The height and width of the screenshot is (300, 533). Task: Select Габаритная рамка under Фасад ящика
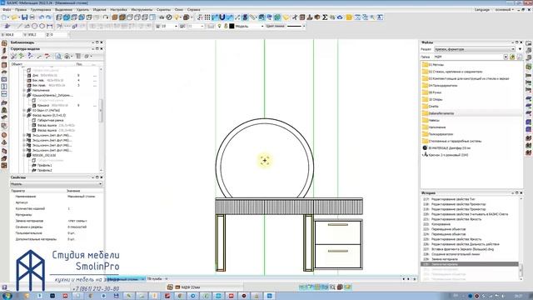(x=50, y=120)
